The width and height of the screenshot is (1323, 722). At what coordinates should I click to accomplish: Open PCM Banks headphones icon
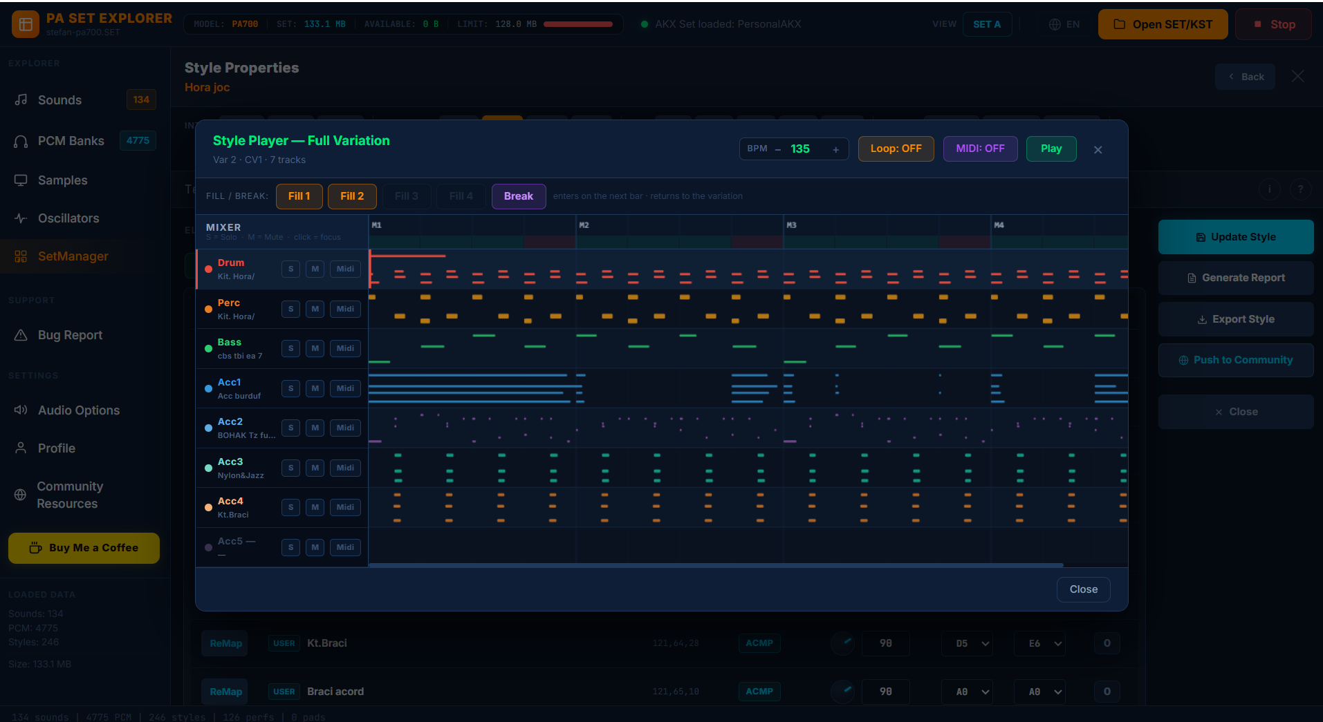pos(21,141)
